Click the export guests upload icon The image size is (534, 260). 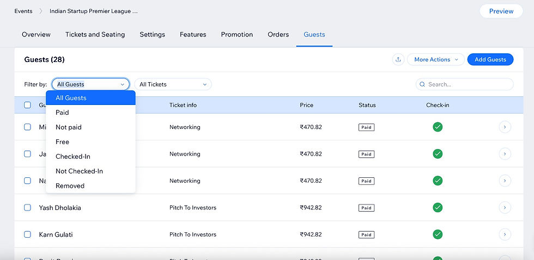398,59
